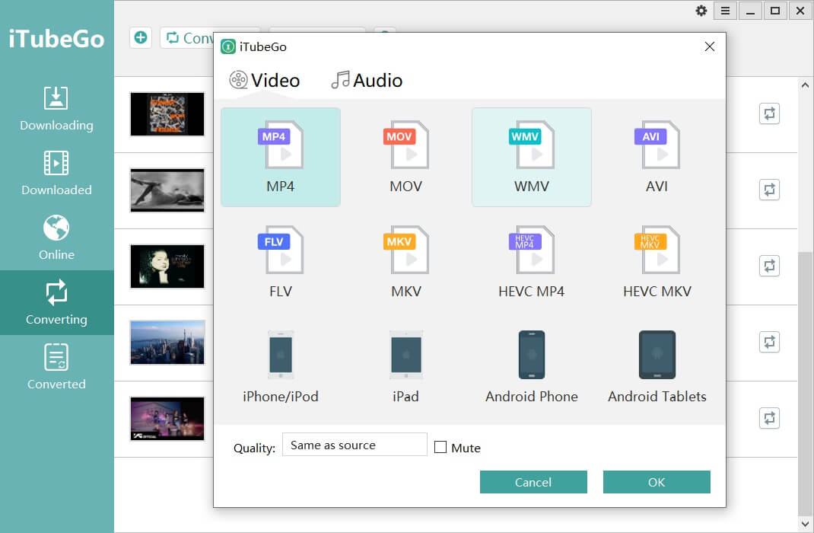Select the city skyline video thumbnail
This screenshot has width=814, height=533.
click(x=167, y=343)
